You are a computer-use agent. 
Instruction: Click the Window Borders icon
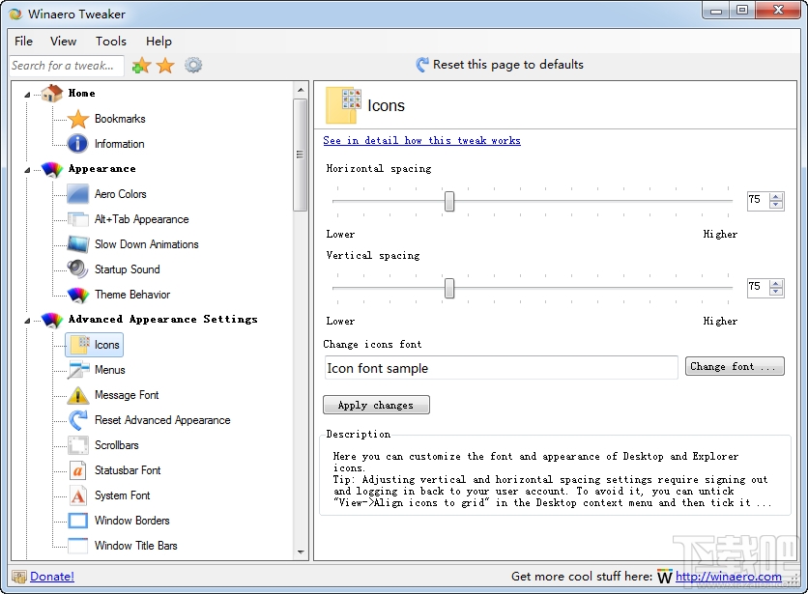point(78,521)
